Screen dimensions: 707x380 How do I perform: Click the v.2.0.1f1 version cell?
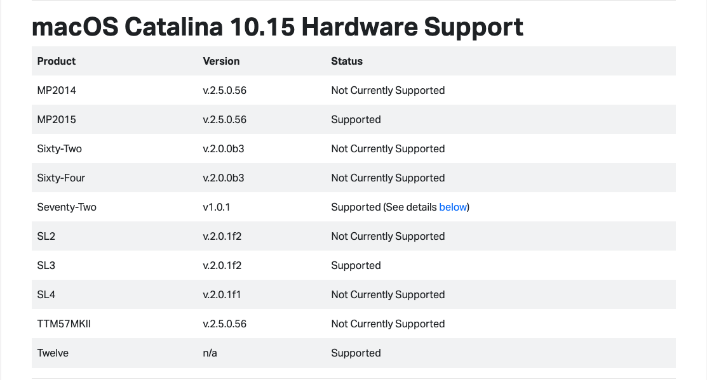pyautogui.click(x=222, y=295)
